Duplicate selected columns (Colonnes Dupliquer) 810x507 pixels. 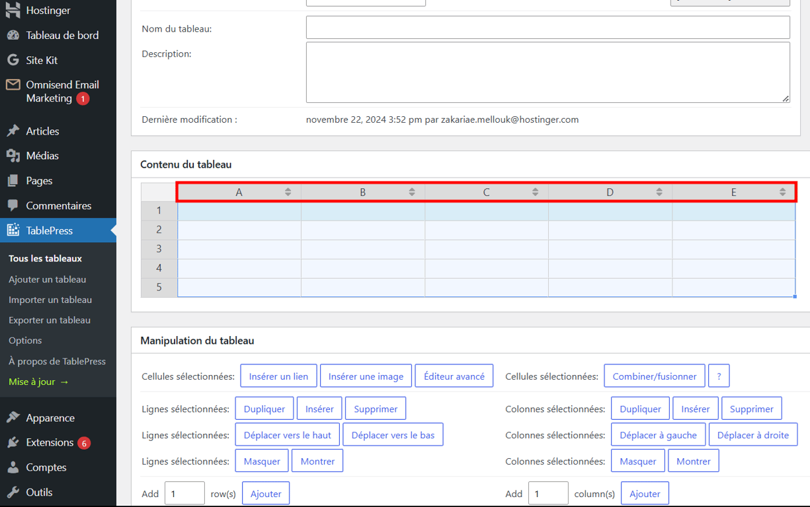coord(640,409)
